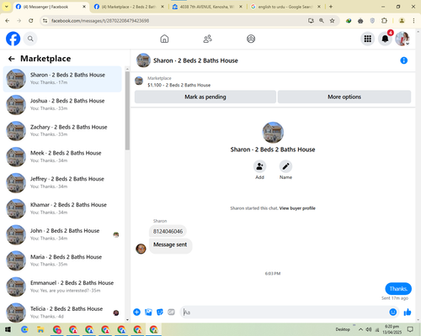
Task: Click the Facebook logo icon
Action: coord(13,39)
